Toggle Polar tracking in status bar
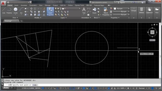The height and width of the screenshot is (91, 162). click(x=60, y=88)
